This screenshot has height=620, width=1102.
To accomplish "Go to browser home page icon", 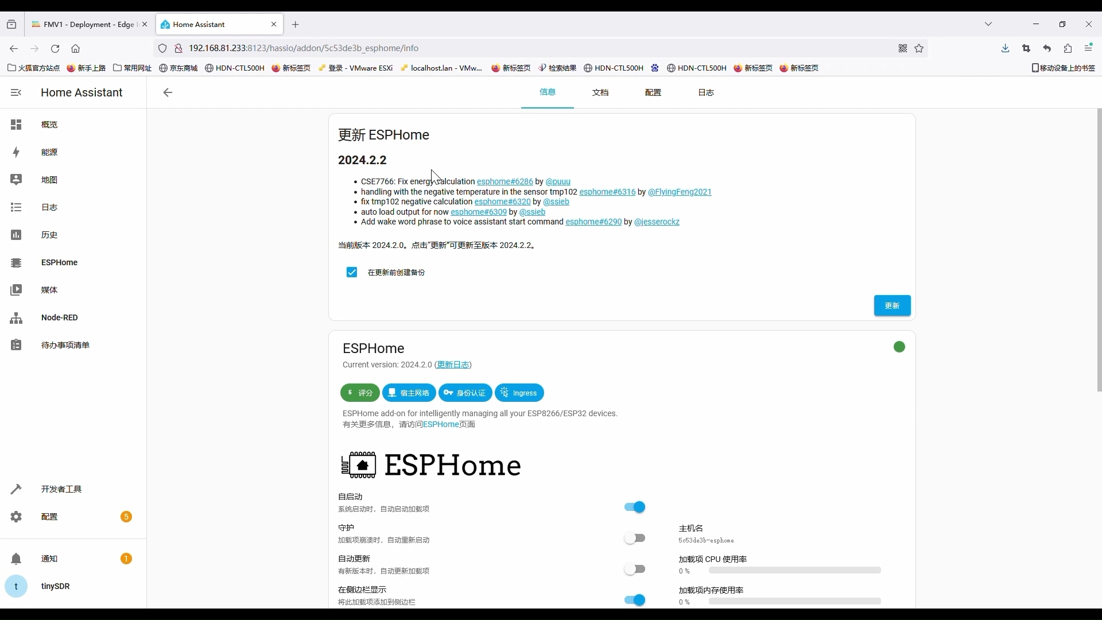I will tap(76, 48).
